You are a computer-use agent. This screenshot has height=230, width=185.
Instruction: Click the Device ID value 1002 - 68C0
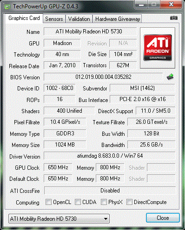[59, 88]
